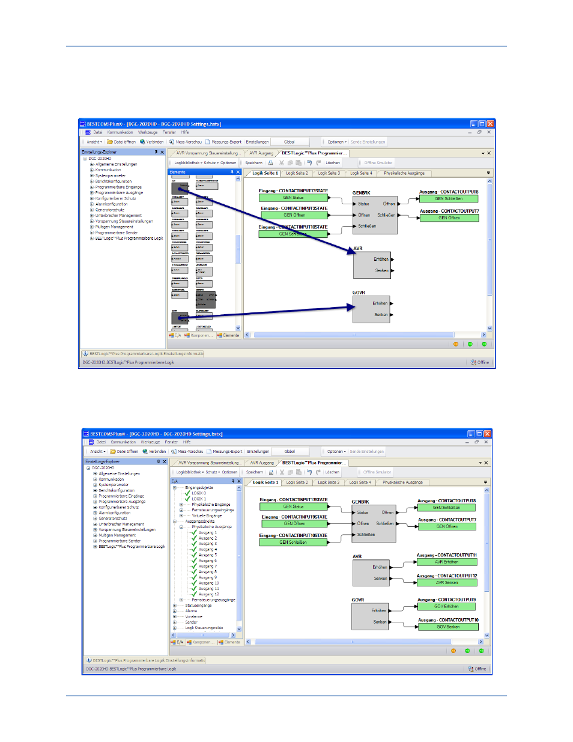573x742 pixels.
Task: Expand Allgemeine Einstellungen in upper window tree
Action: point(92,164)
